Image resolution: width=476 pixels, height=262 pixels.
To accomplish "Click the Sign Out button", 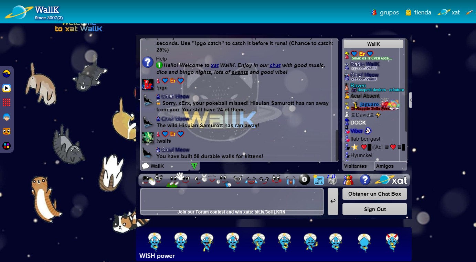I will point(375,209).
